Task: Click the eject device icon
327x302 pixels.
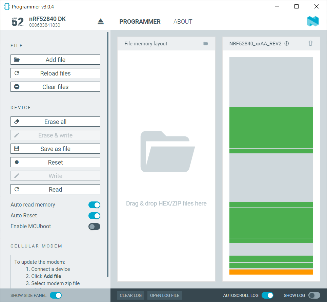Action: (101, 21)
